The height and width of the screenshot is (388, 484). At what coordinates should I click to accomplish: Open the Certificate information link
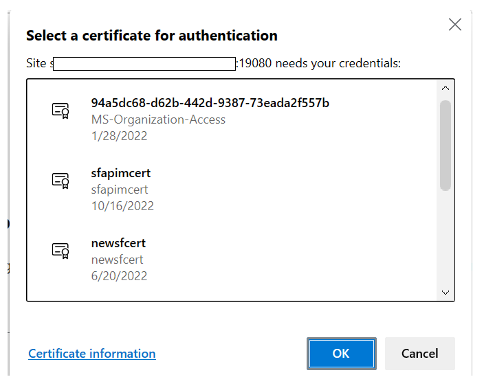(91, 354)
